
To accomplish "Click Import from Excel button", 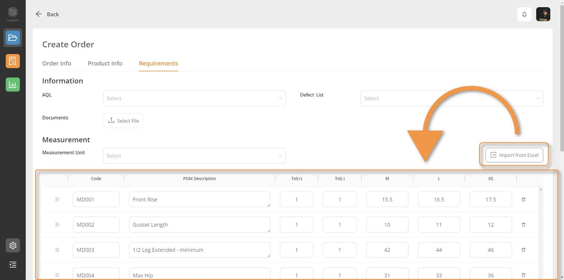I will click(x=514, y=155).
